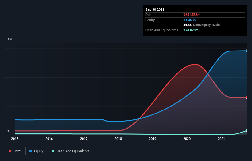The height and width of the screenshot is (161, 252).
Task: Select the Equity endpoint marker on chart
Action: 247,51
